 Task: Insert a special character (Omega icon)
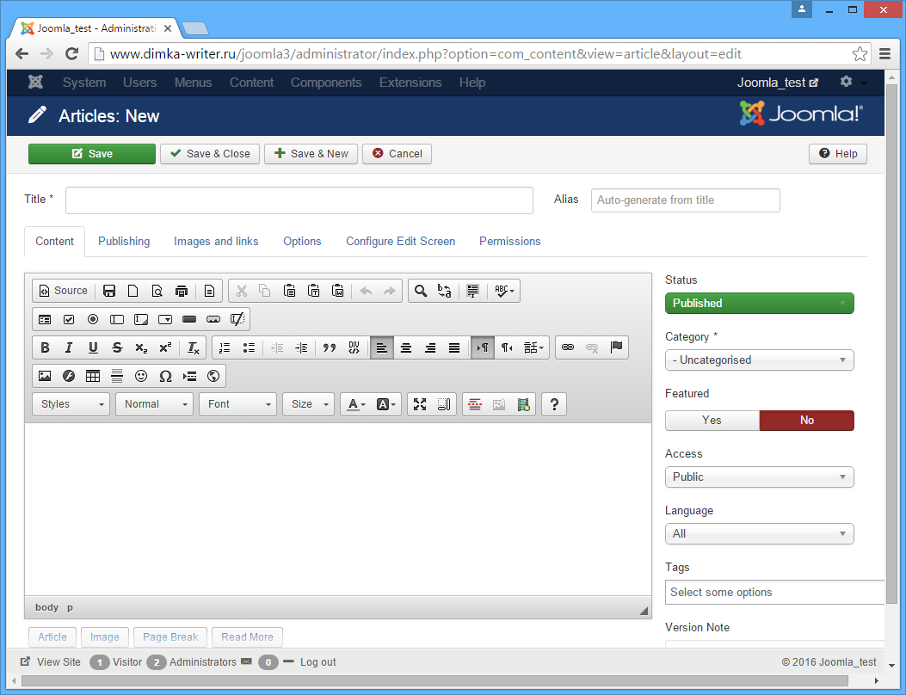click(x=165, y=376)
